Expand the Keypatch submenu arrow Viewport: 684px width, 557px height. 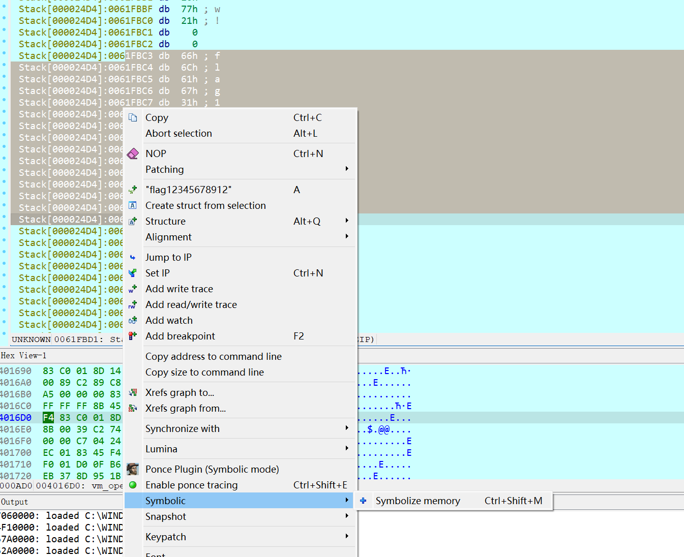click(x=347, y=536)
